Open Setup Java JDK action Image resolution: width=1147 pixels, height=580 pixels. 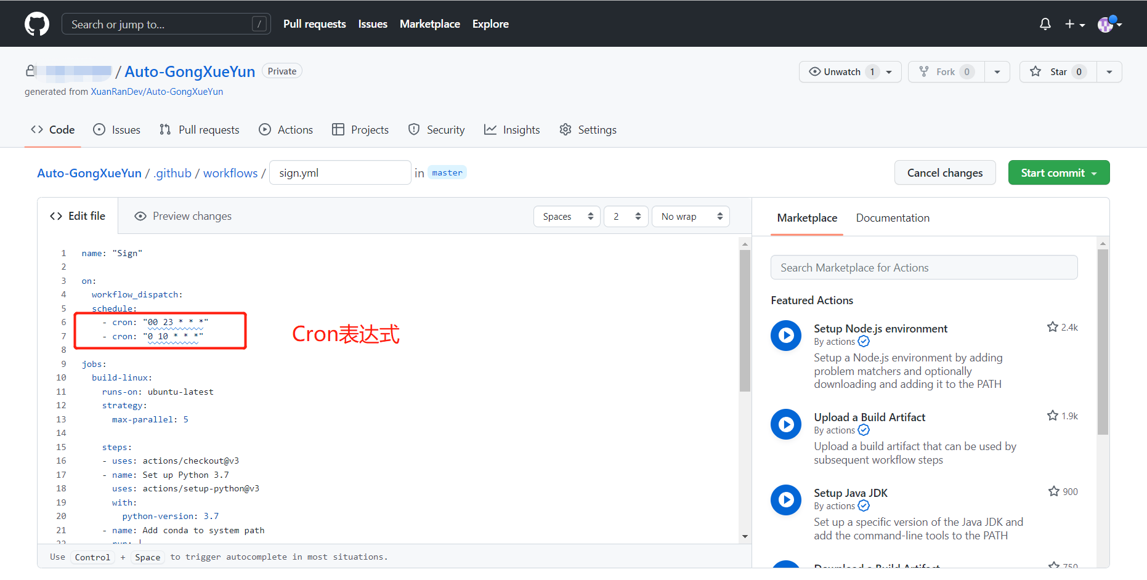tap(851, 493)
